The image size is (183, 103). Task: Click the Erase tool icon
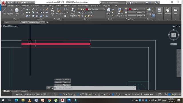47,9
